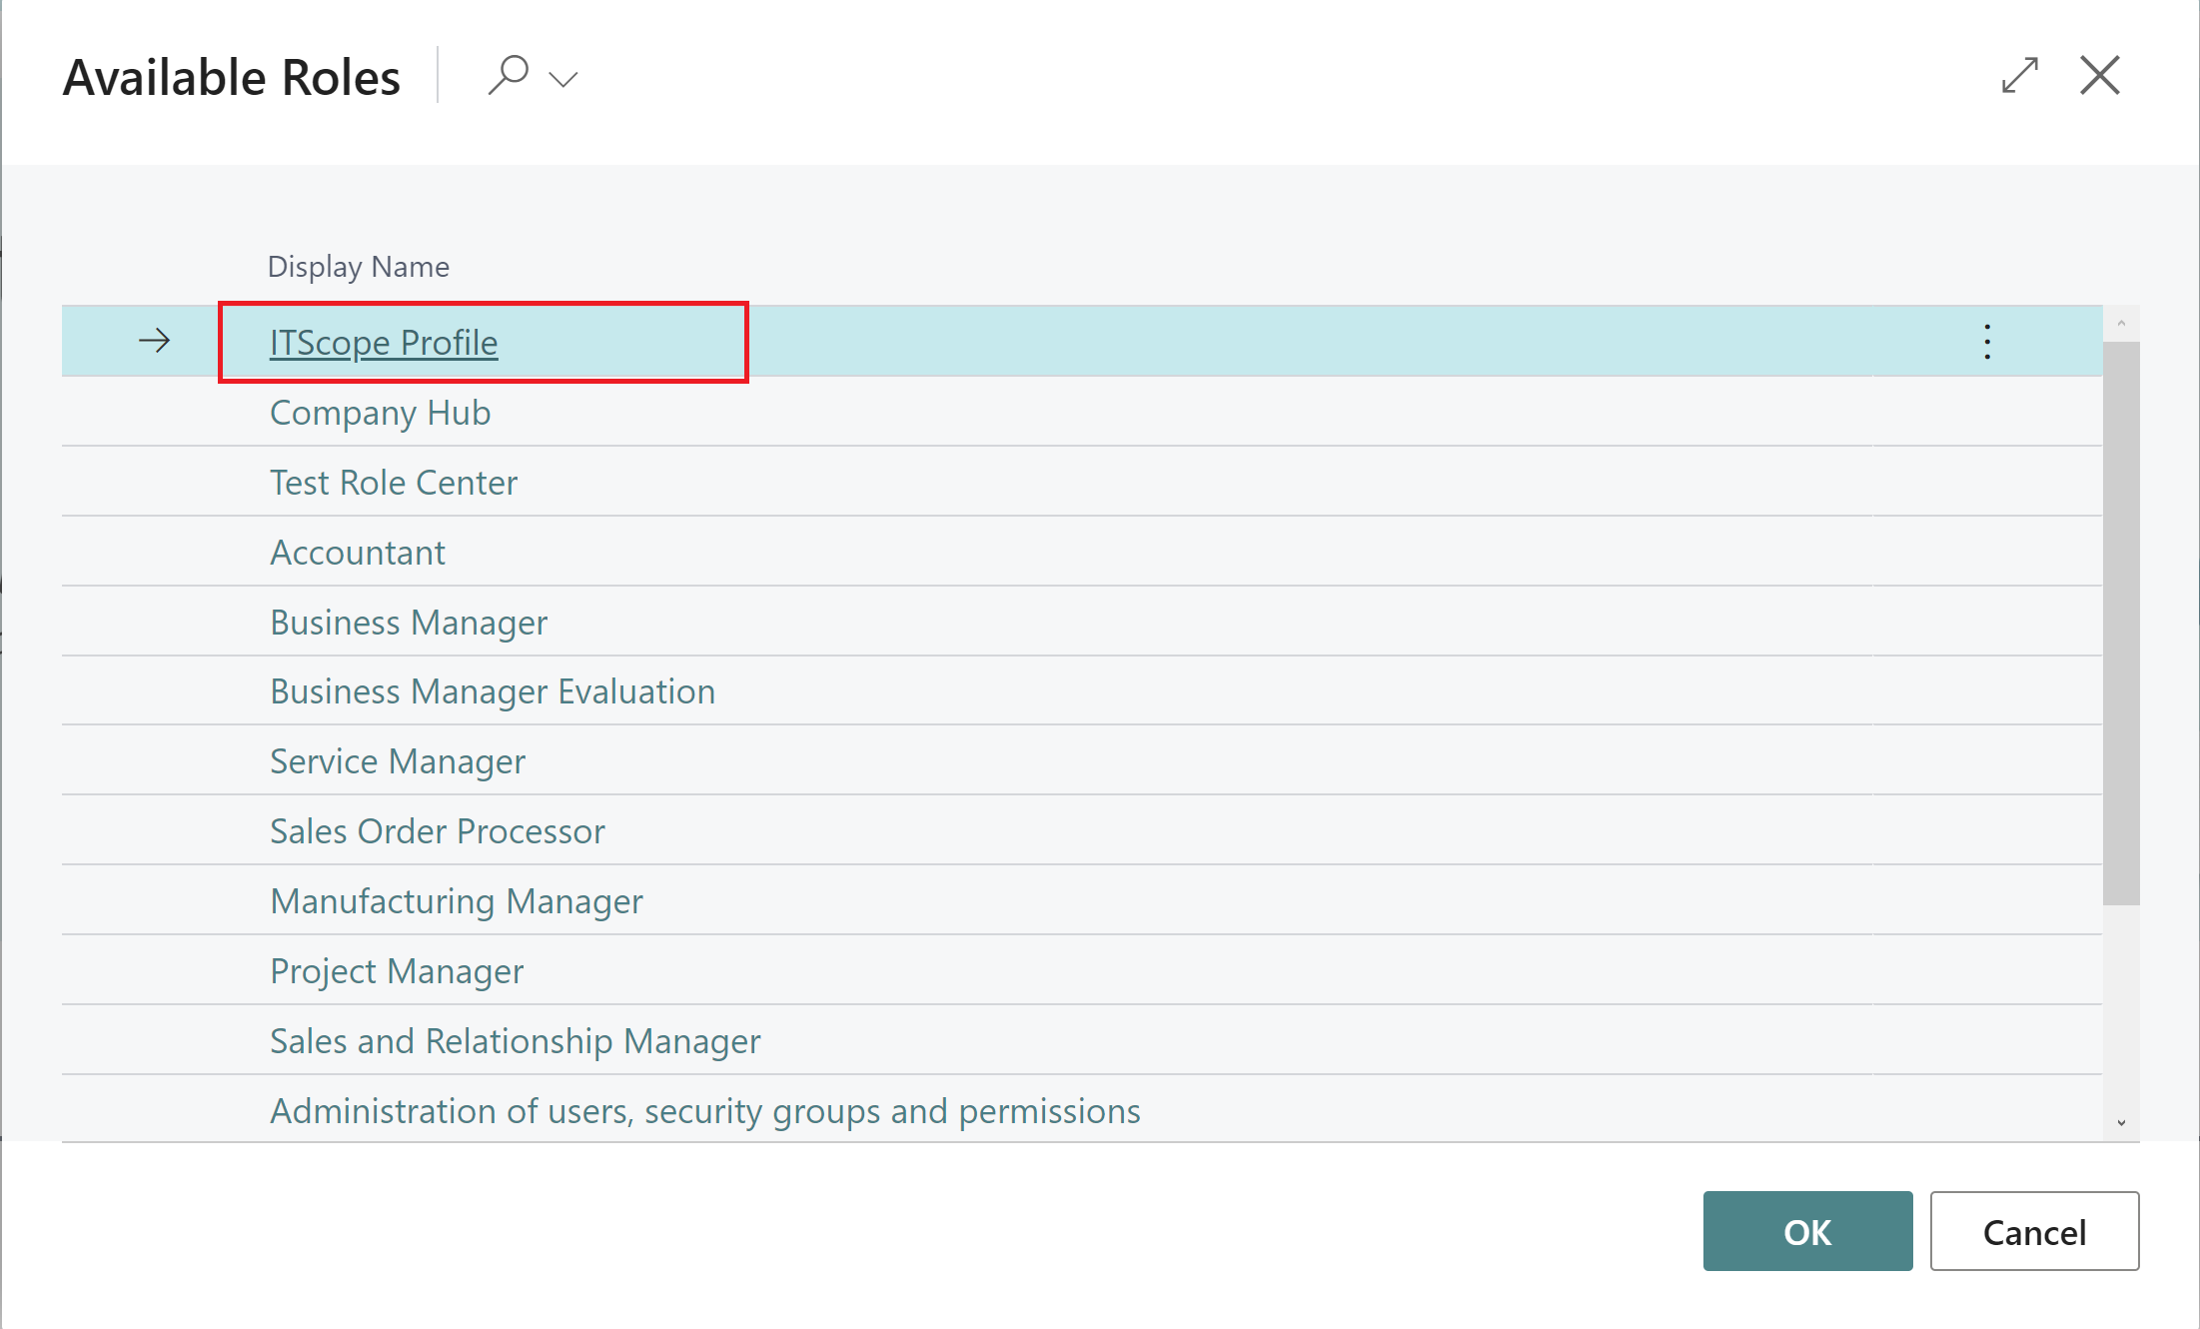Dismiss the dialog with Cancel
The height and width of the screenshot is (1329, 2200).
[x=2034, y=1232]
